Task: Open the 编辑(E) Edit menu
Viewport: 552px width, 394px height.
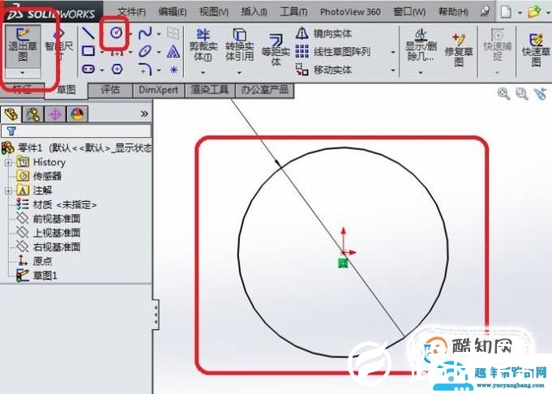Action: coord(173,12)
